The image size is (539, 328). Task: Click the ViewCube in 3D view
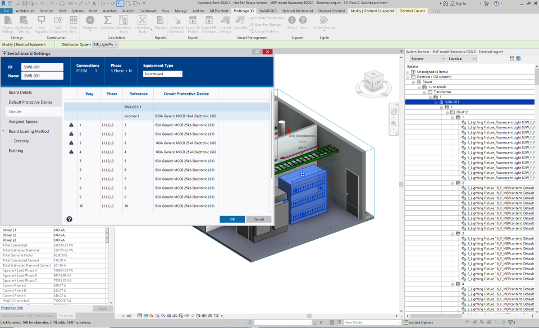(373, 81)
